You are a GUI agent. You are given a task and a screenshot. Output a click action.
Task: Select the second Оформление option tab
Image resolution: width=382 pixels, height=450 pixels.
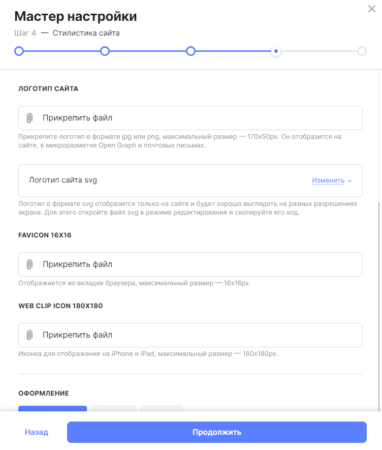[x=114, y=408]
